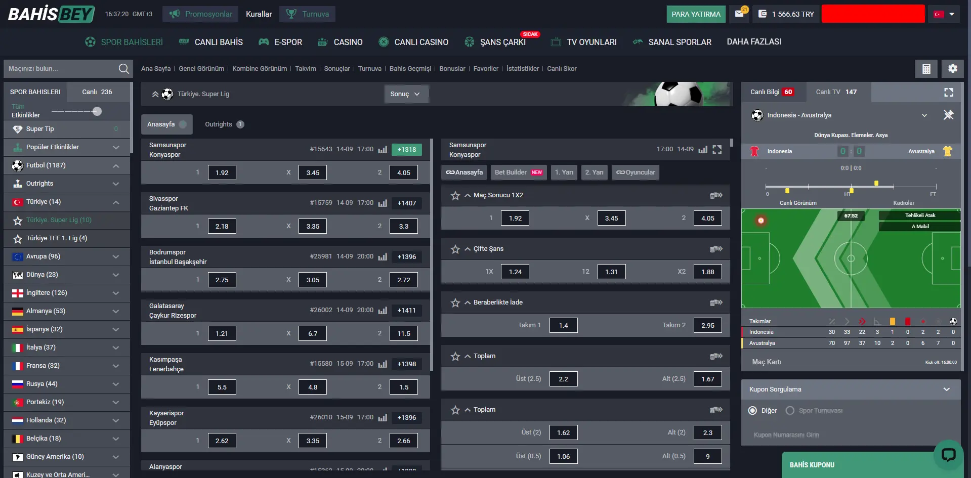Open the Turnuva button in the header
Viewport: 971px width, 478px height.
point(307,14)
